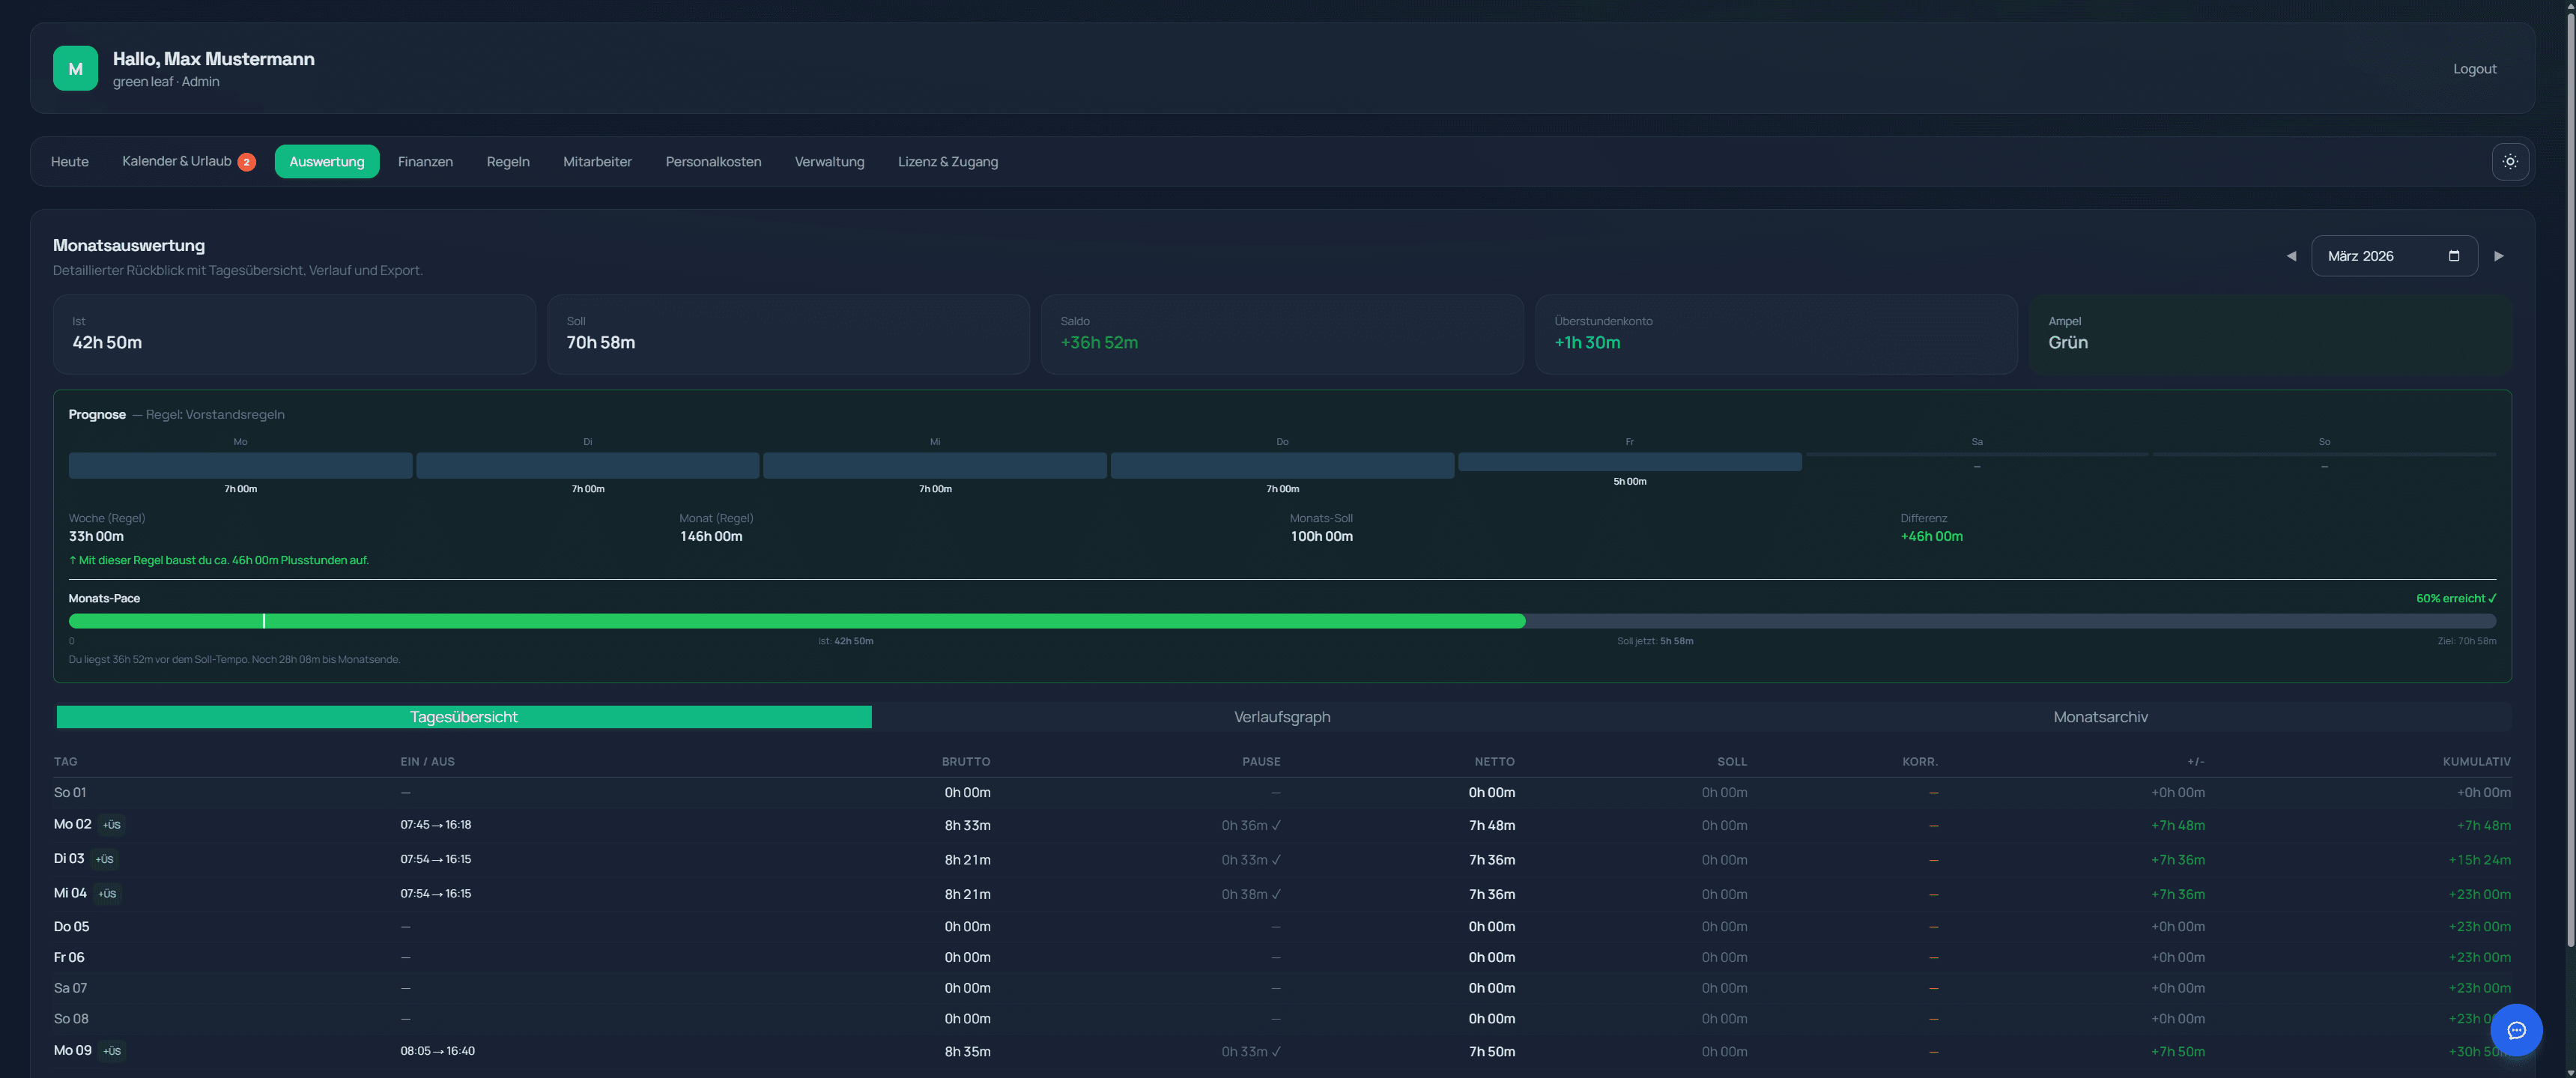Image resolution: width=2576 pixels, height=1078 pixels.
Task: Click the green M user avatar
Action: coord(75,69)
